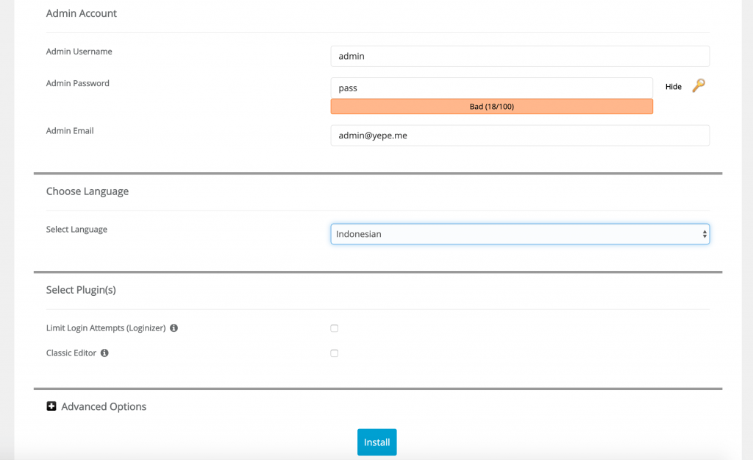753x460 pixels.
Task: Click the Limit Login Attempts (Loginizer) label
Action: (105, 328)
